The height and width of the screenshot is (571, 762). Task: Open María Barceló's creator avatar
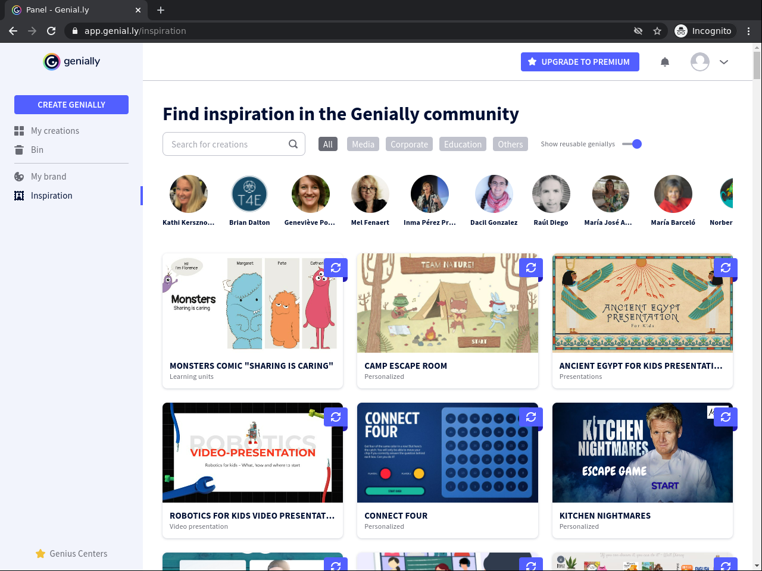[673, 194]
